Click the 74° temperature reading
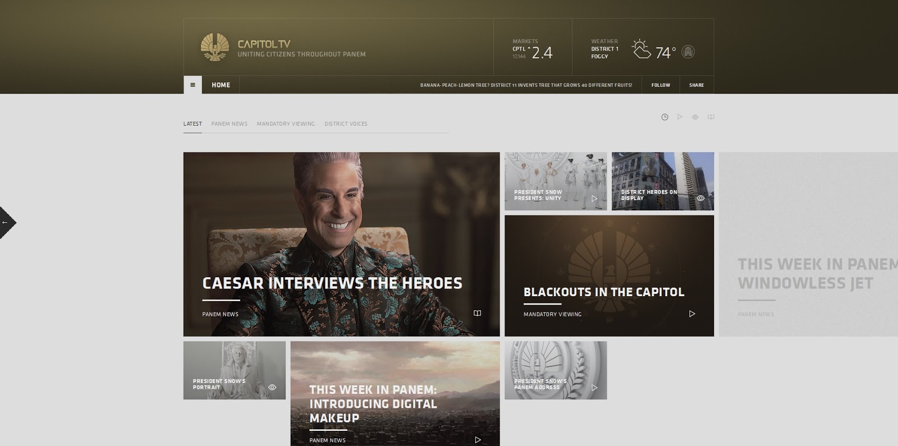This screenshot has height=446, width=898. 666,53
